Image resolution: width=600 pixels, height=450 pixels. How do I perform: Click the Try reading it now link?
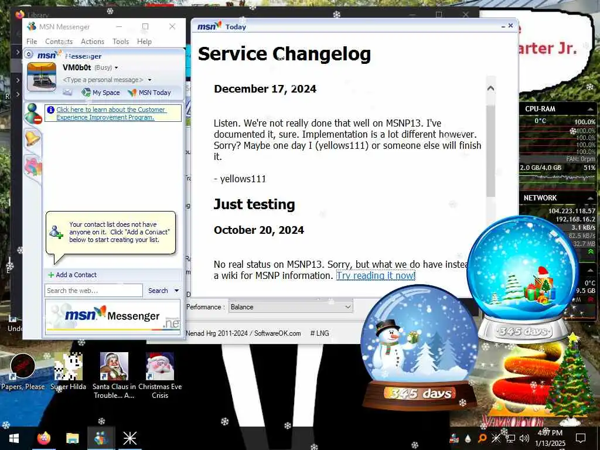click(376, 275)
